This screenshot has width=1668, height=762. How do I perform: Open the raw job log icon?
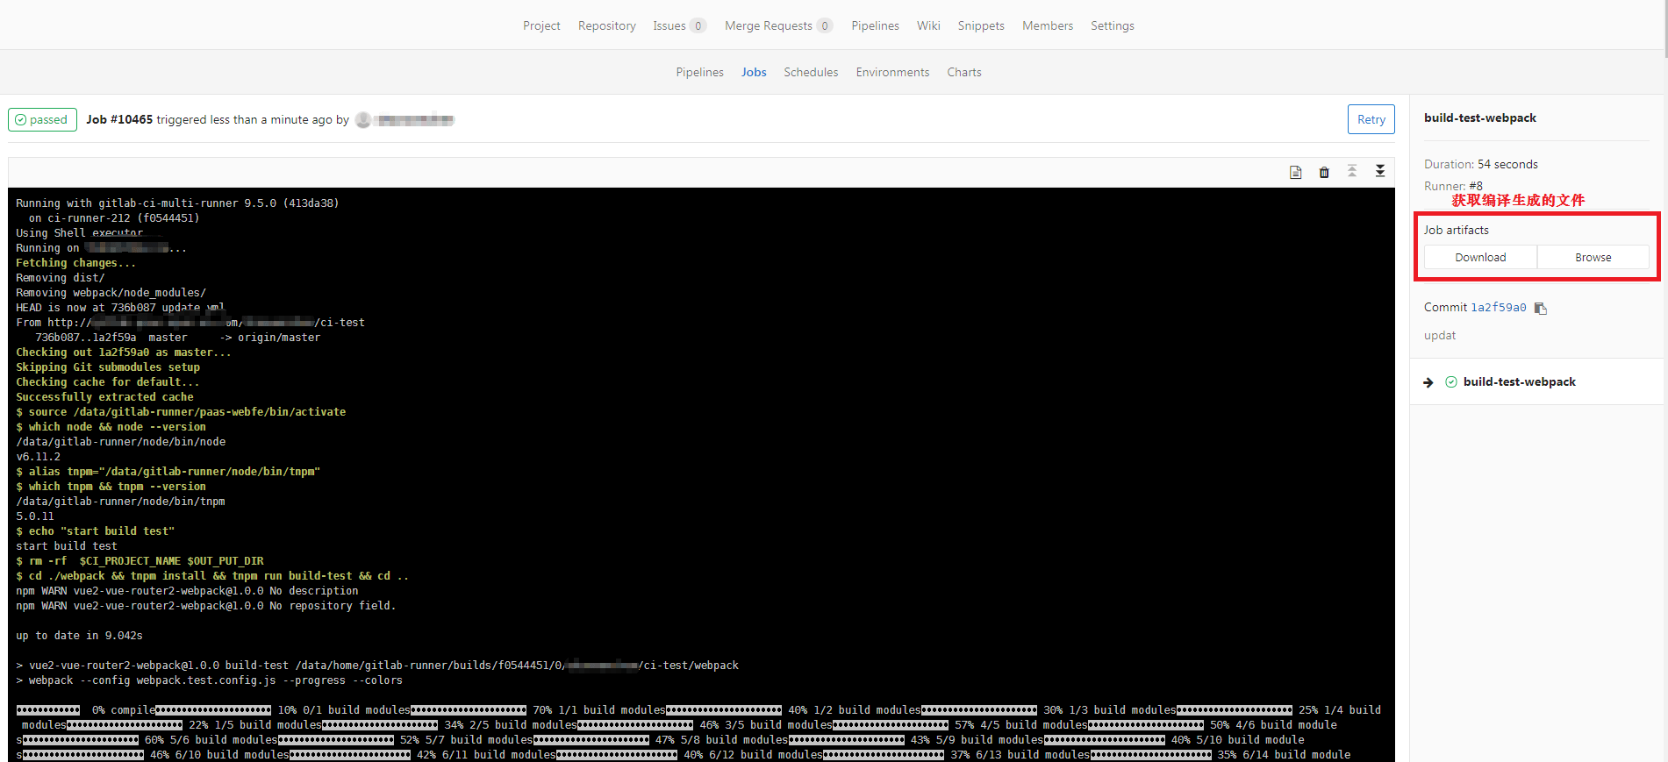1295,172
